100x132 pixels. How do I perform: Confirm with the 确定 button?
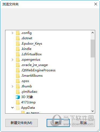(x=58, y=123)
